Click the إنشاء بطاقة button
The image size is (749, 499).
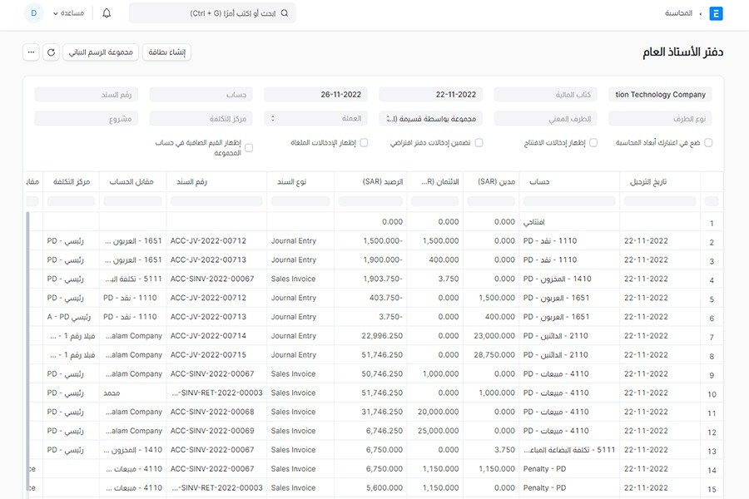pyautogui.click(x=167, y=52)
